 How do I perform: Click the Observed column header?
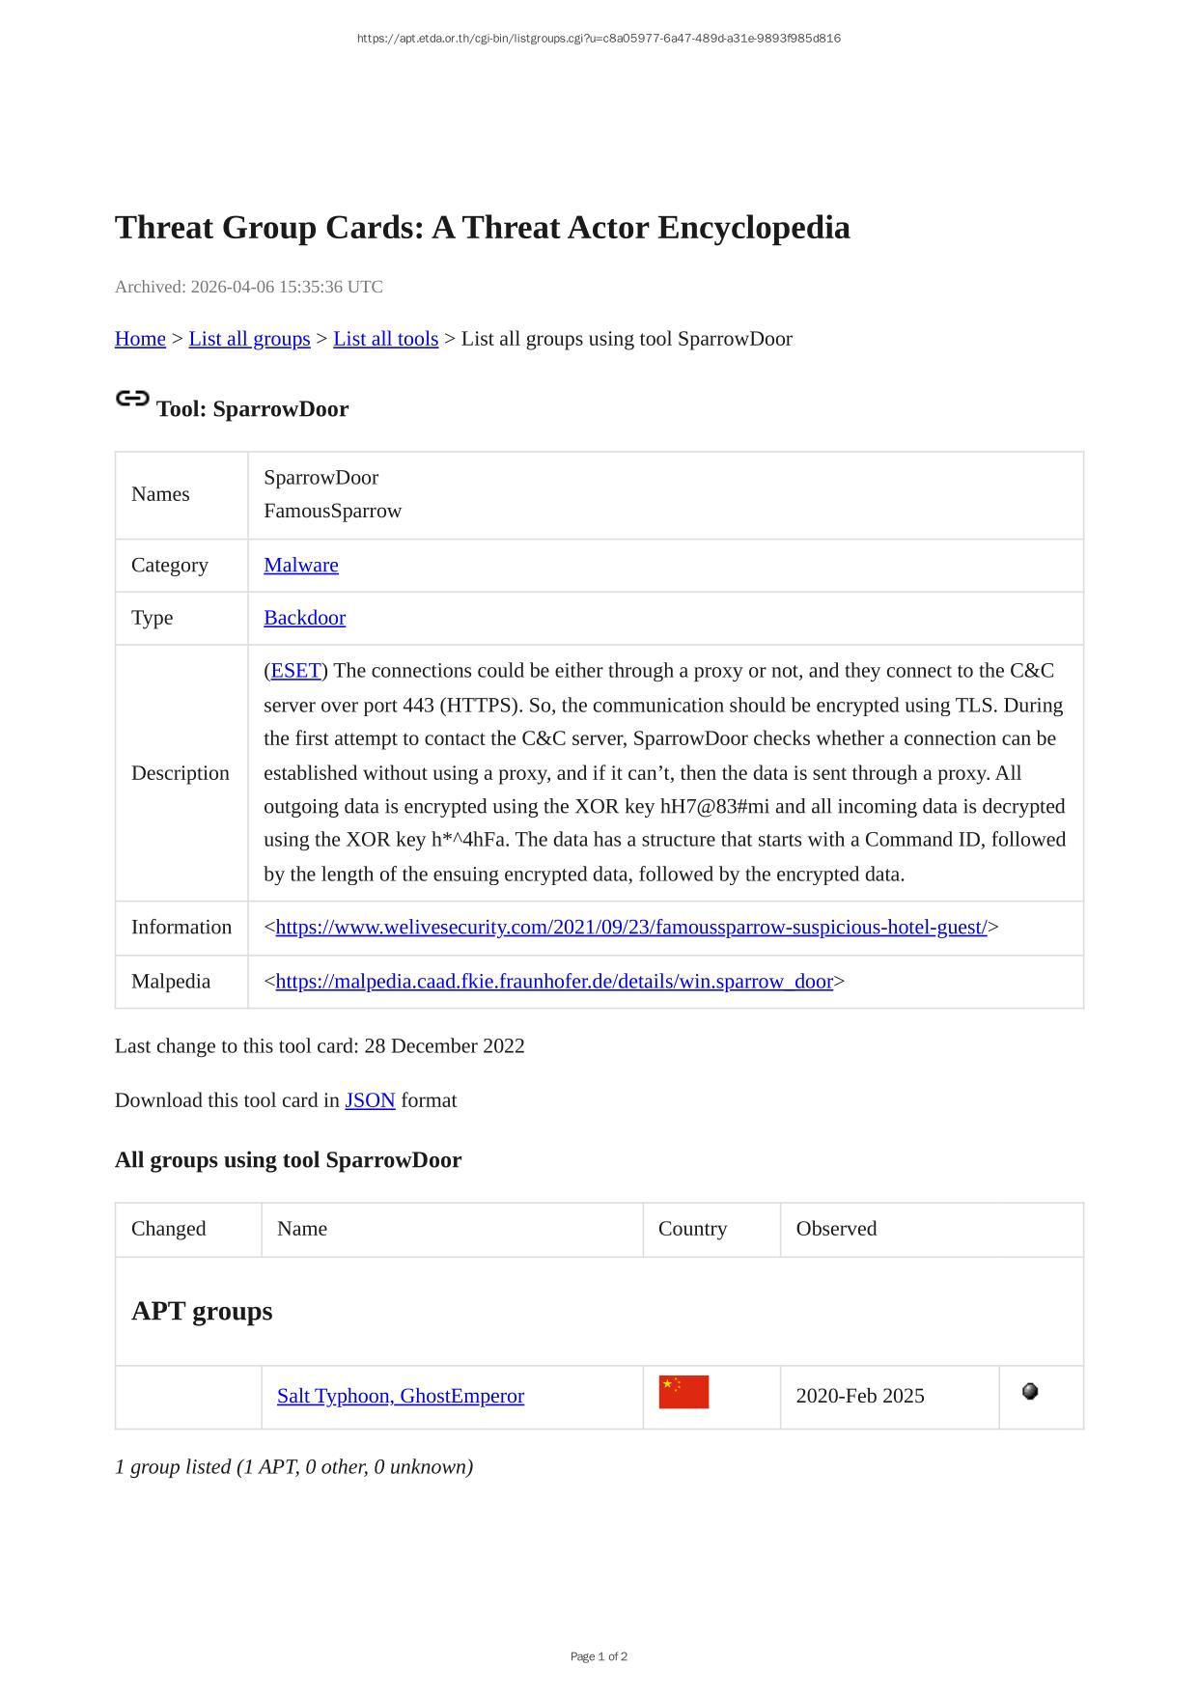pyautogui.click(x=836, y=1229)
